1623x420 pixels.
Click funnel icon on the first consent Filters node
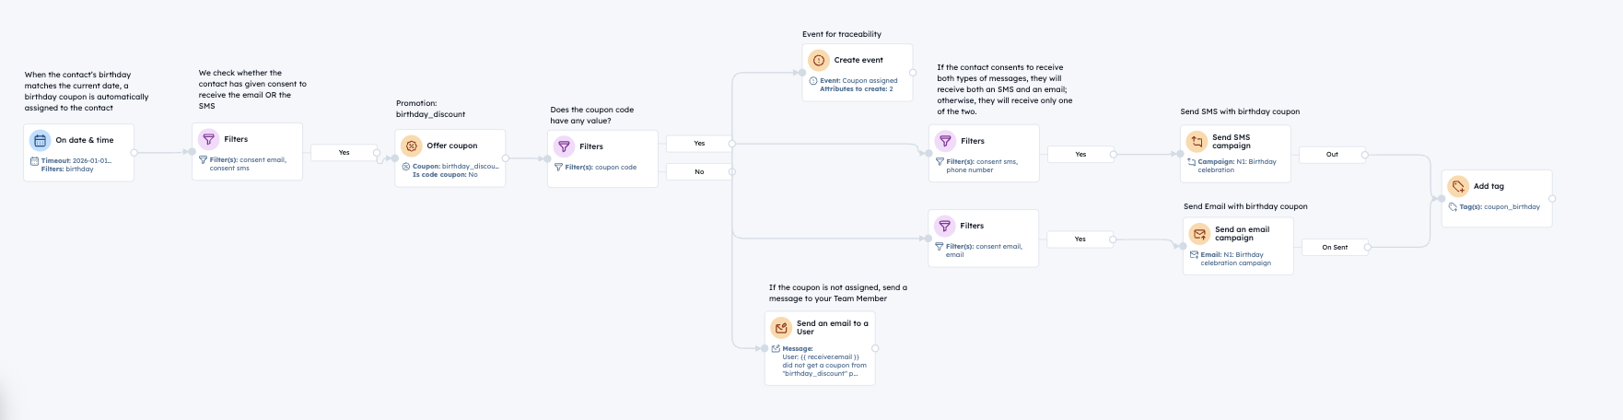point(208,139)
